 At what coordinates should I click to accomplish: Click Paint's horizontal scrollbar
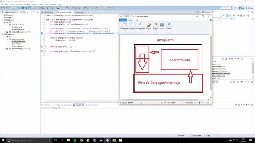click(x=160, y=100)
